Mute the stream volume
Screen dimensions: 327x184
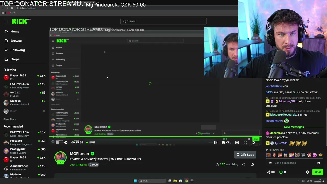pos(66,142)
